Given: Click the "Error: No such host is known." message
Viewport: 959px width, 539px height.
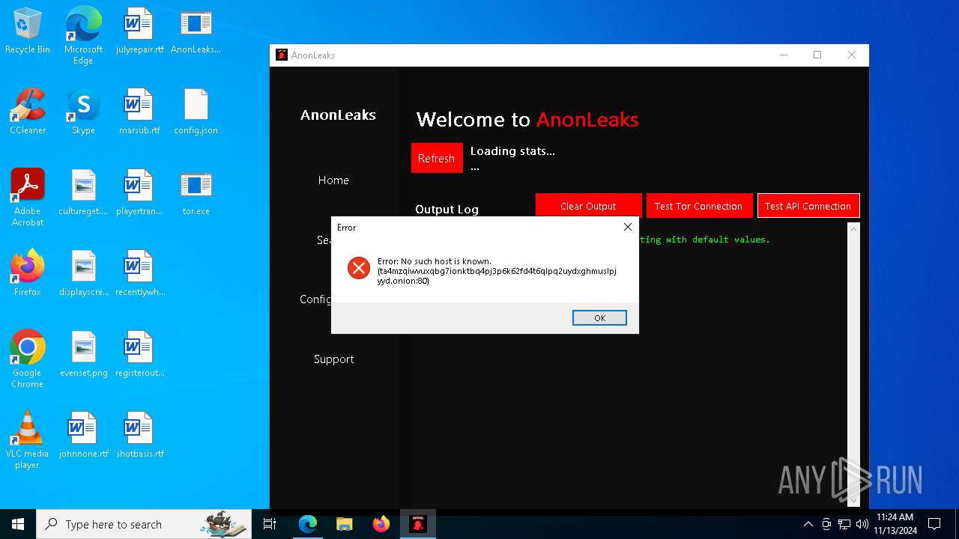Looking at the screenshot, I should pos(435,261).
